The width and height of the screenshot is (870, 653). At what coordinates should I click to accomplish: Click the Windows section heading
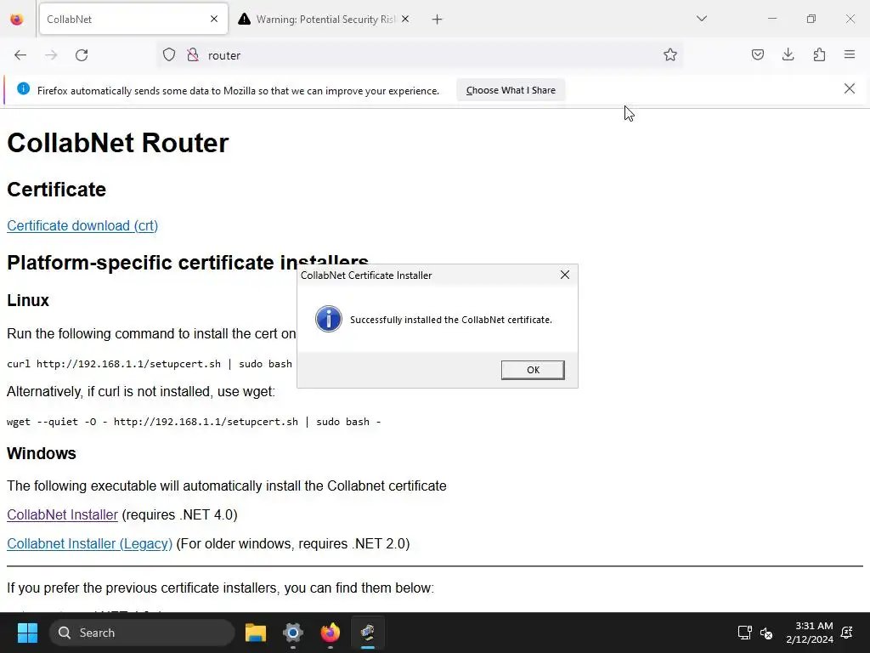pyautogui.click(x=42, y=453)
